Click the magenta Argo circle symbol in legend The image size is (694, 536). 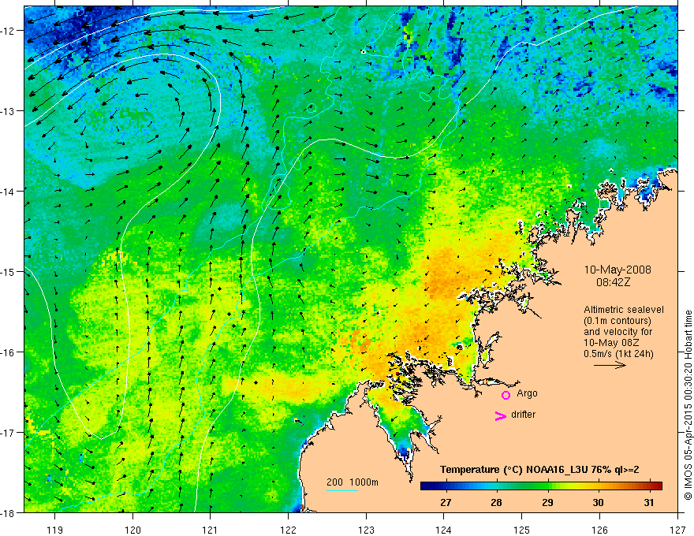506,395
